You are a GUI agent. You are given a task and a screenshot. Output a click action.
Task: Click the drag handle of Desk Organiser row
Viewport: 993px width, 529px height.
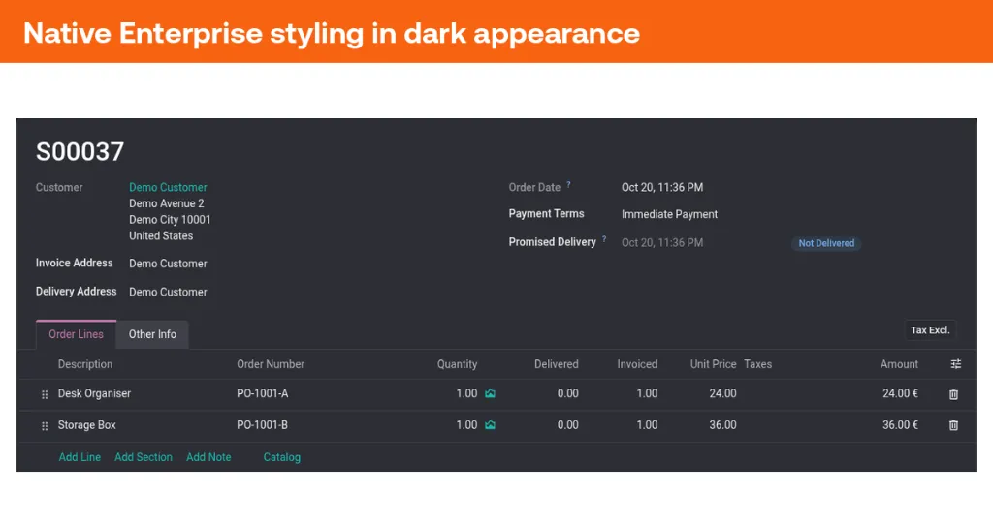[x=45, y=395]
